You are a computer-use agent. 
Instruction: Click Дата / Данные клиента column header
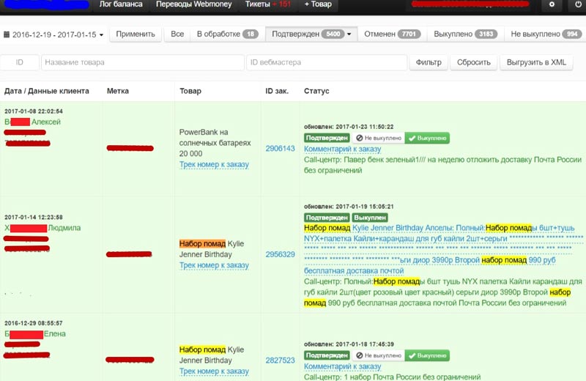47,91
